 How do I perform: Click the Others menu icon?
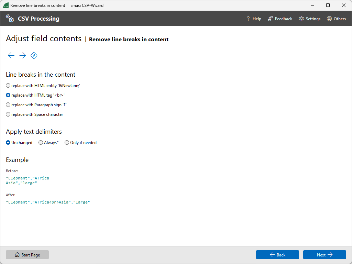(329, 19)
